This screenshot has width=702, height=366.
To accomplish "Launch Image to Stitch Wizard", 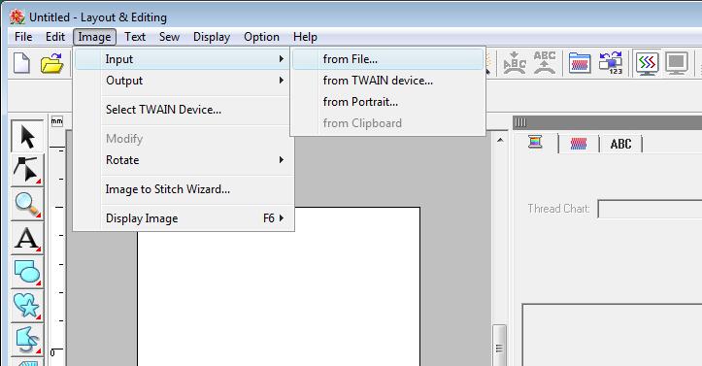I will click(184, 189).
